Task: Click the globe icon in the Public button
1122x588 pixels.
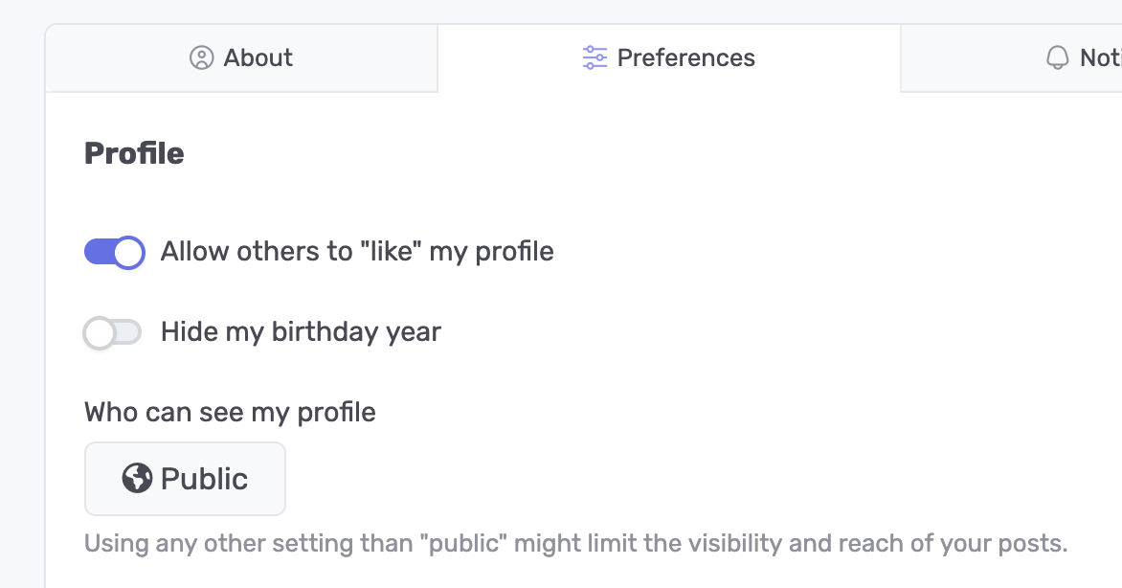Action: coord(137,478)
